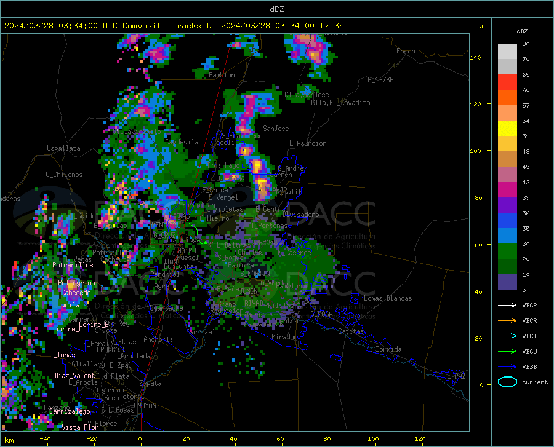Click the Catitas place label

pos(351,331)
